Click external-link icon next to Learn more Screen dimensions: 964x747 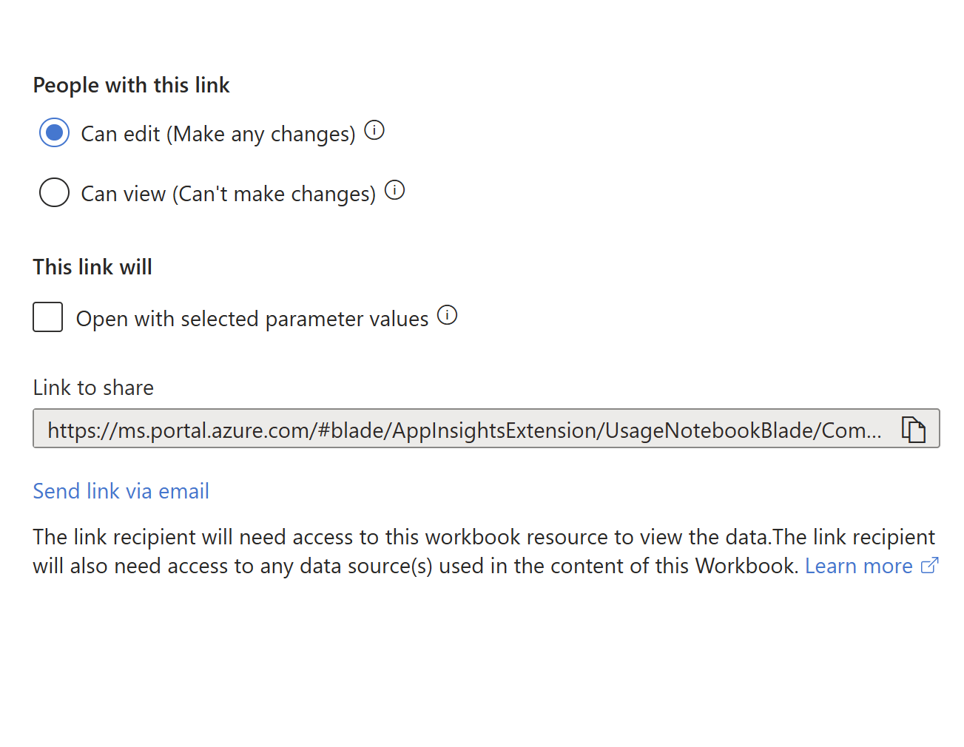930,566
